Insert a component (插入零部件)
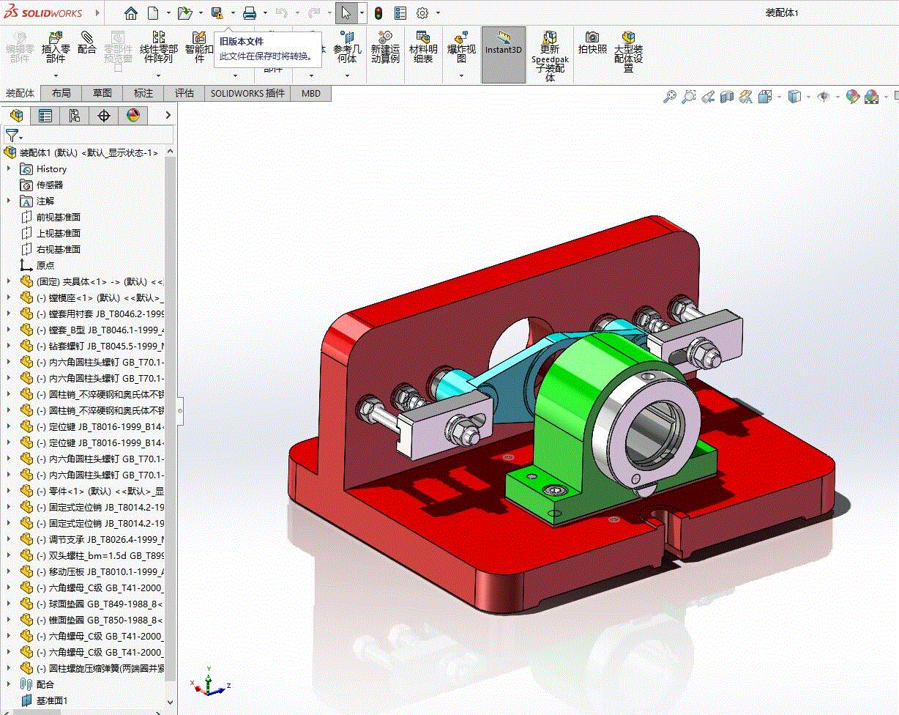Image resolution: width=899 pixels, height=715 pixels. (x=56, y=48)
